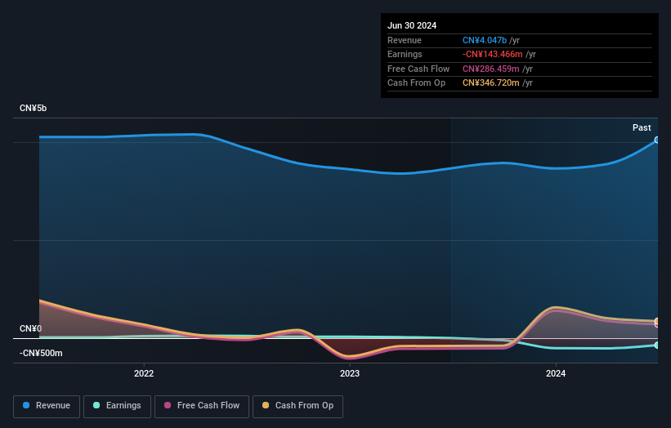Image resolution: width=671 pixels, height=428 pixels.
Task: Click the CN¥4.047b revenue value
Action: pyautogui.click(x=485, y=40)
